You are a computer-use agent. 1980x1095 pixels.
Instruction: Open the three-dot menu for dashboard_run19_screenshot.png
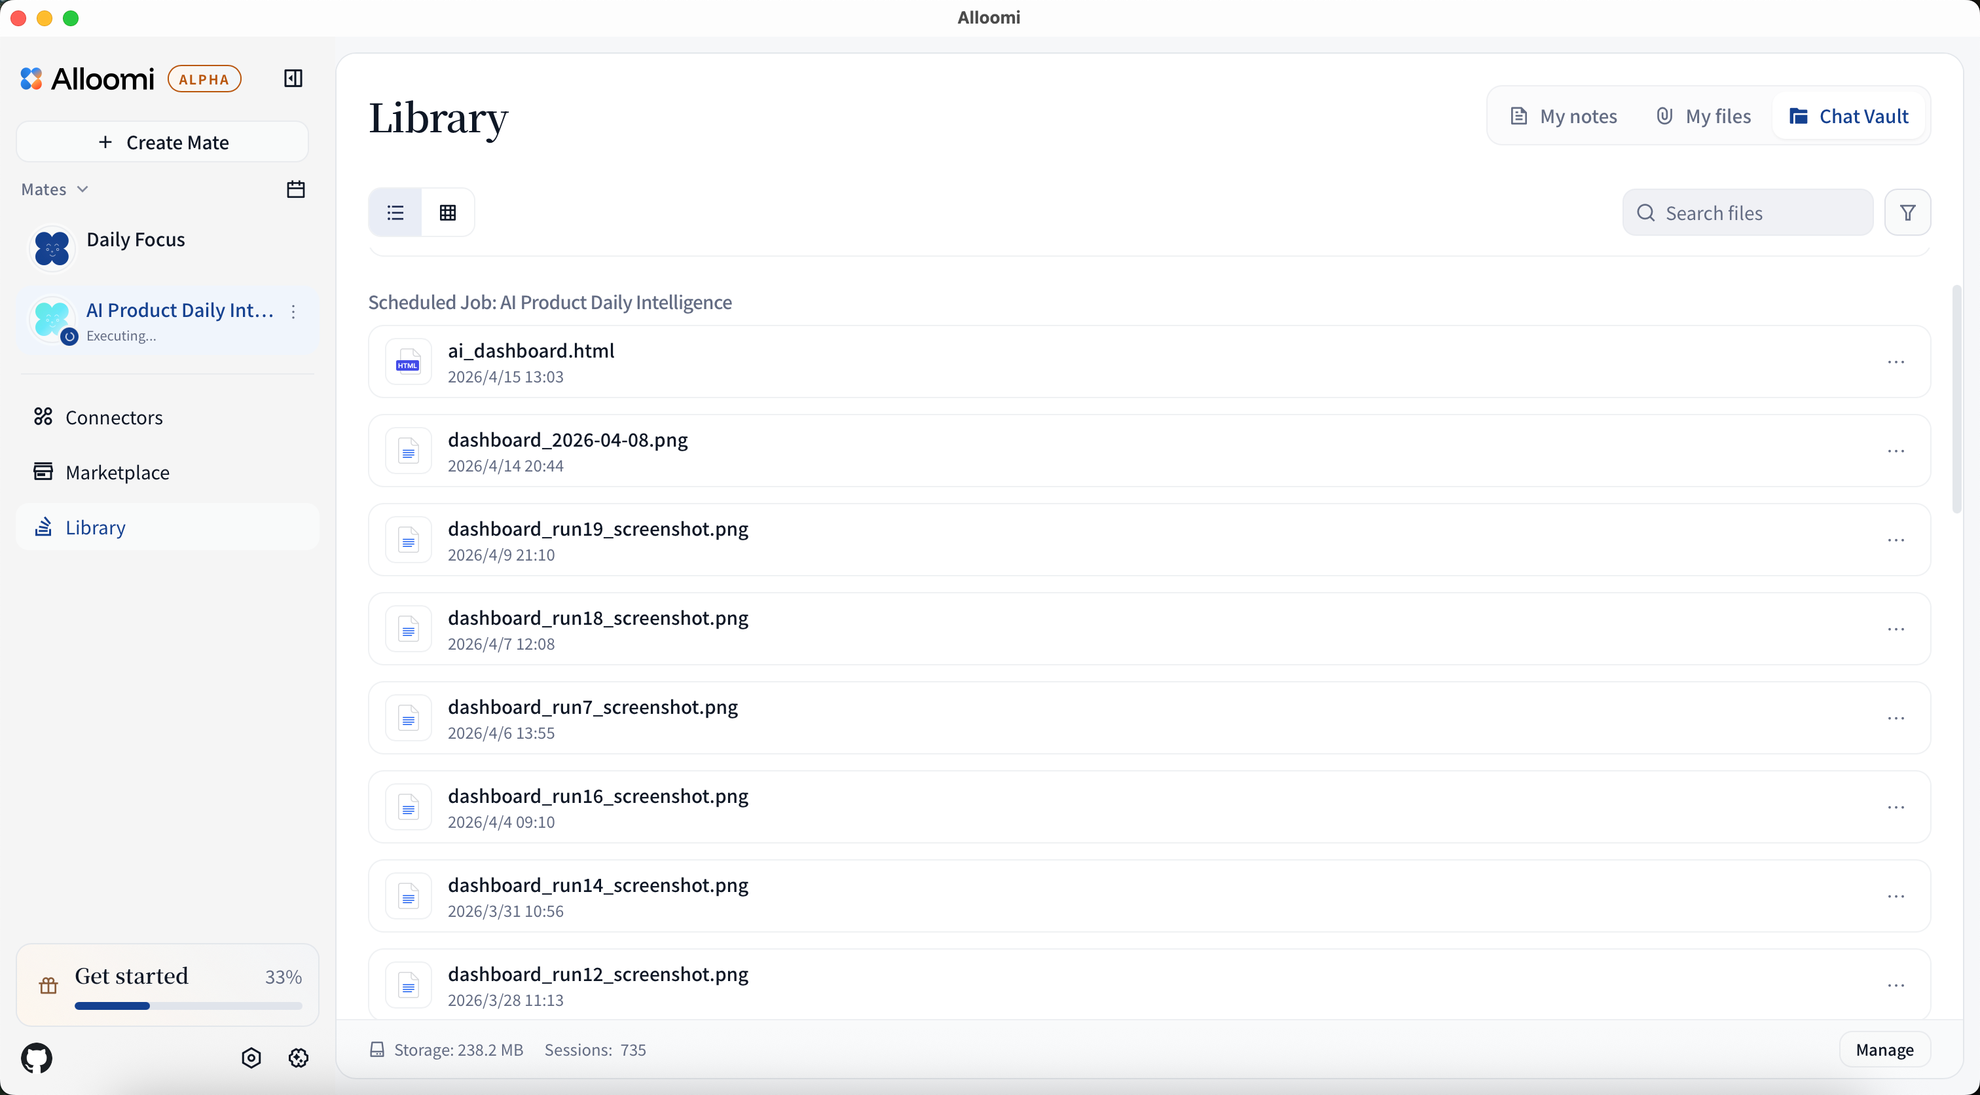(1896, 540)
